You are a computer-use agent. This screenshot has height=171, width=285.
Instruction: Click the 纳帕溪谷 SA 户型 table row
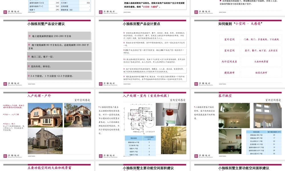(x=264, y=135)
